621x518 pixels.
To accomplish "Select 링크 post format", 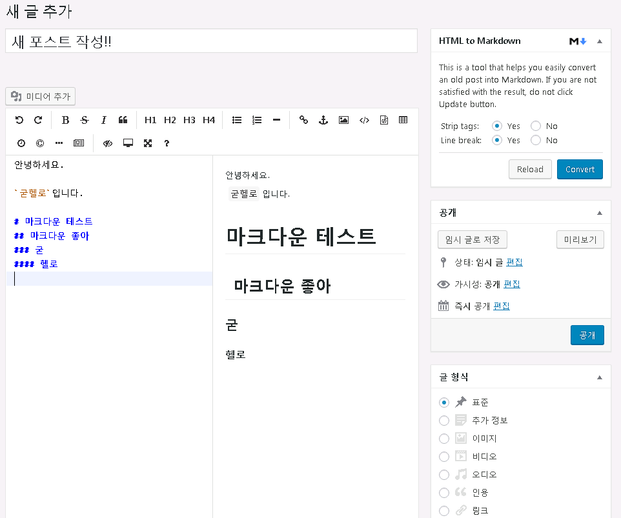I will [444, 510].
